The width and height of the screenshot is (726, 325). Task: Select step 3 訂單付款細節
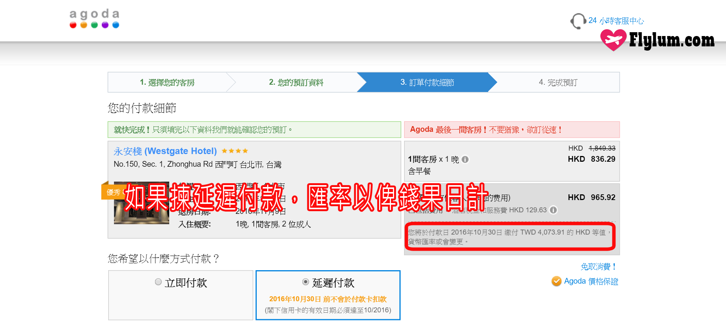tap(427, 82)
